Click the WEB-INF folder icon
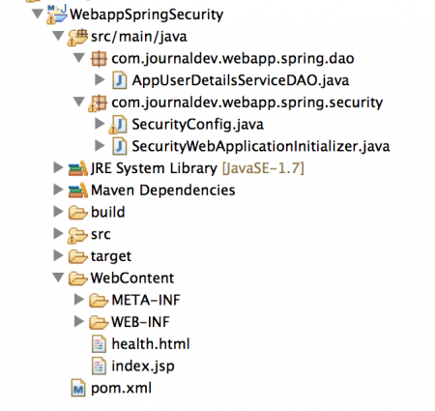Screen dimensions: 435x411 99,322
